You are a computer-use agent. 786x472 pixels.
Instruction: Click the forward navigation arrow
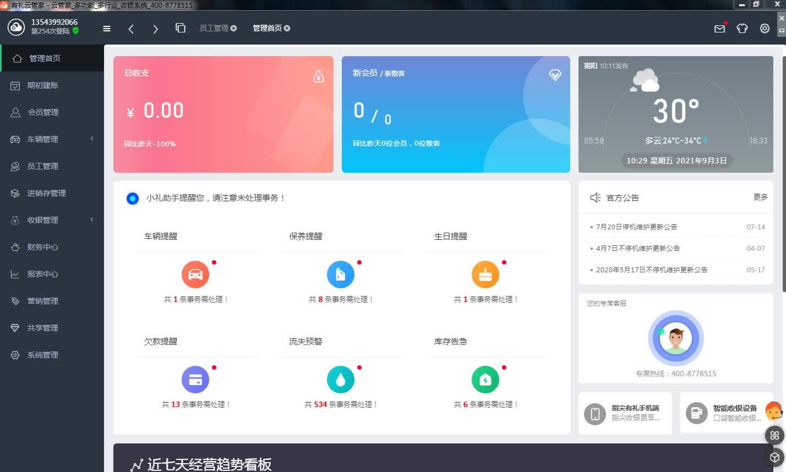point(155,28)
